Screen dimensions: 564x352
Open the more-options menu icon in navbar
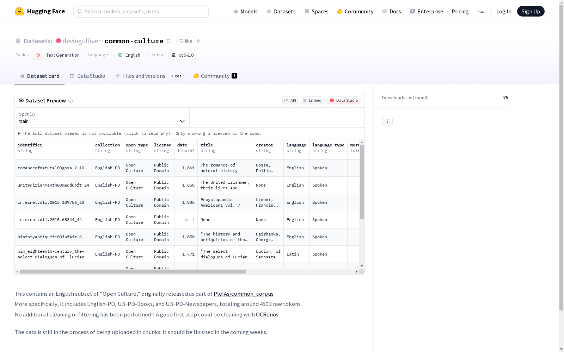(480, 11)
